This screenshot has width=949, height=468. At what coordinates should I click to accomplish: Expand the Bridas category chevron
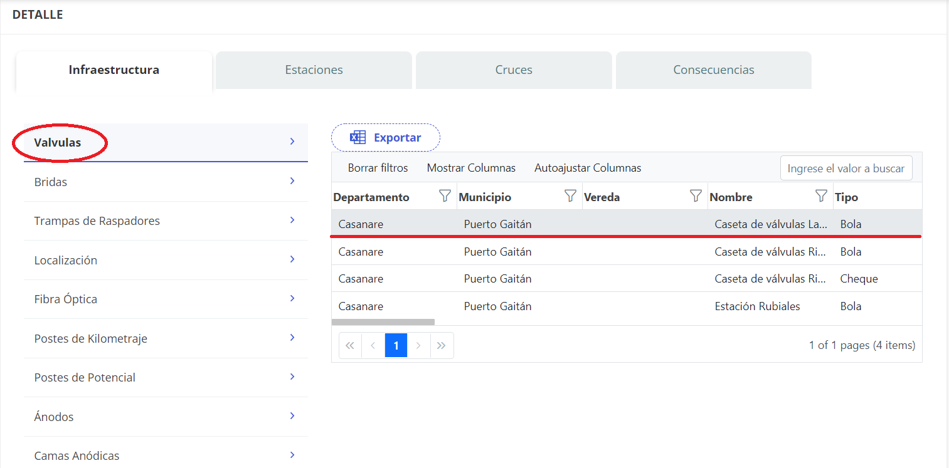point(292,181)
